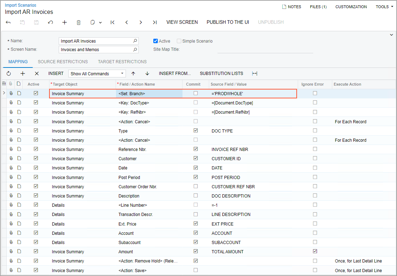Switch to the SOURCE RESTRICTIONS tab
Viewport: 397px width, 276px height.
[63, 61]
